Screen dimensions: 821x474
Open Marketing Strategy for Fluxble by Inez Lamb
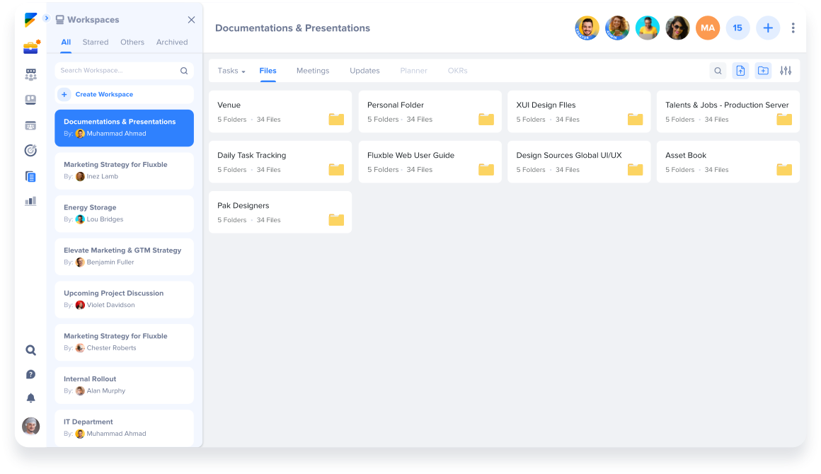point(124,170)
